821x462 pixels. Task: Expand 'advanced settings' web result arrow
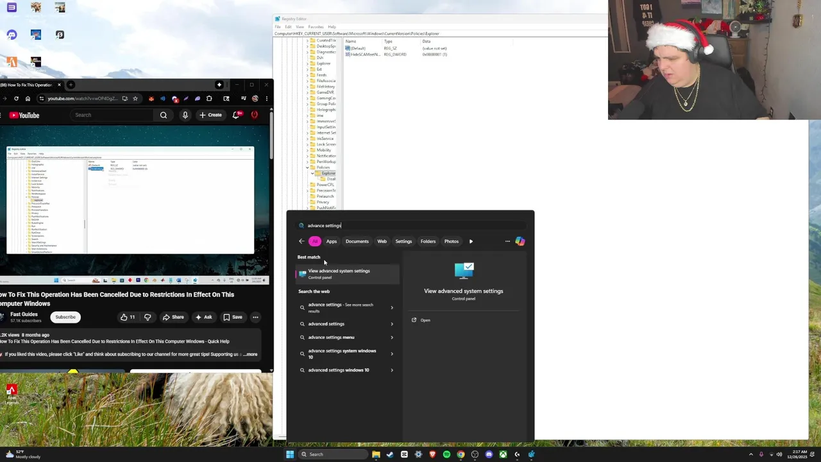392,324
